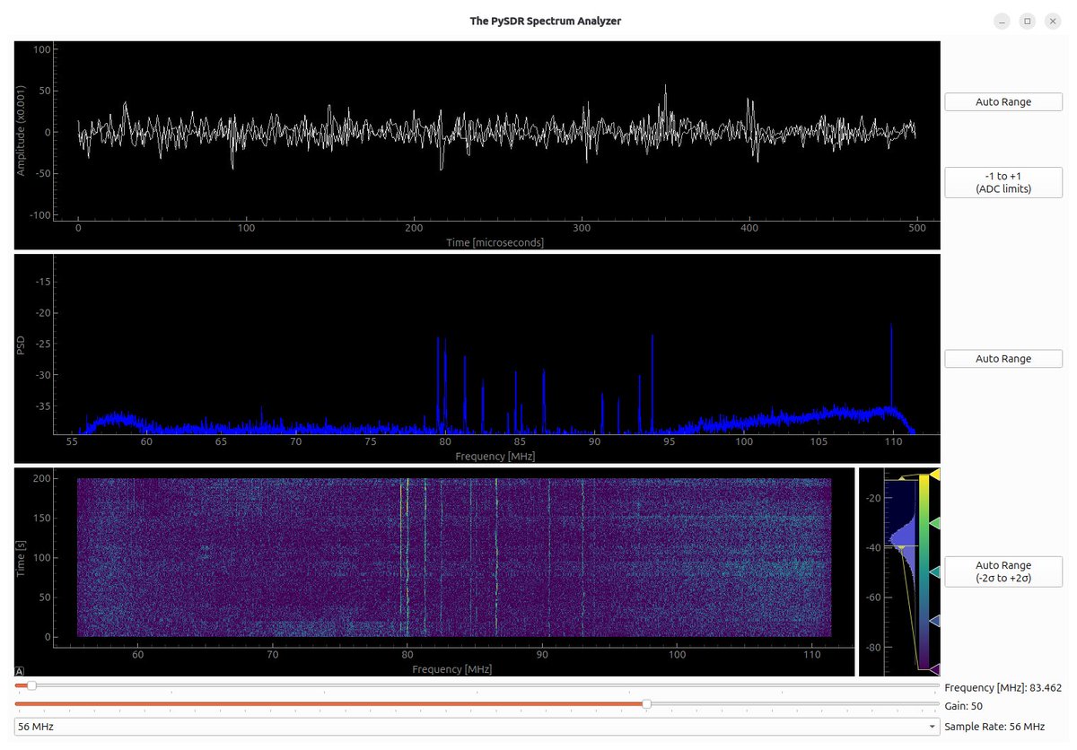This screenshot has width=1077, height=750.
Task: Close the spectrum analyzer window
Action: point(1053,21)
